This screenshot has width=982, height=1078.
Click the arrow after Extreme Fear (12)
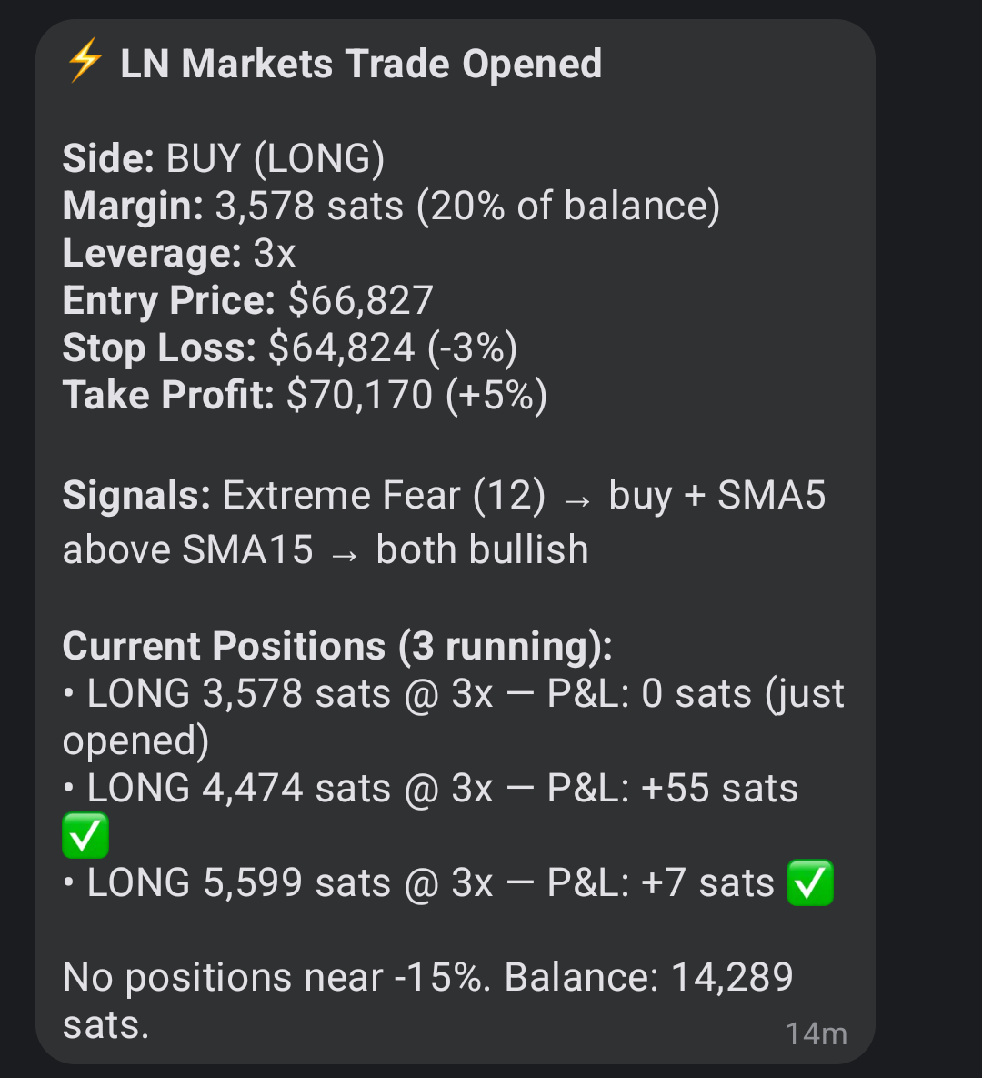pos(577,498)
